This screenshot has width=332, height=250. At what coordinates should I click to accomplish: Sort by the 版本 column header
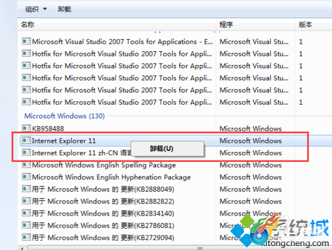click(x=305, y=25)
